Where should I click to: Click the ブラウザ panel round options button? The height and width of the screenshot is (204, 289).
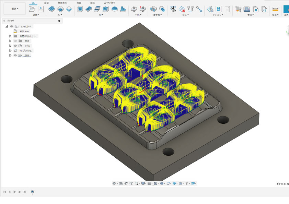coord(59,21)
